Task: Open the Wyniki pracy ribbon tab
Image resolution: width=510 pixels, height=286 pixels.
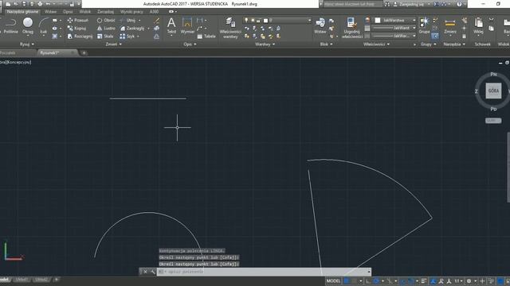Action: click(131, 12)
